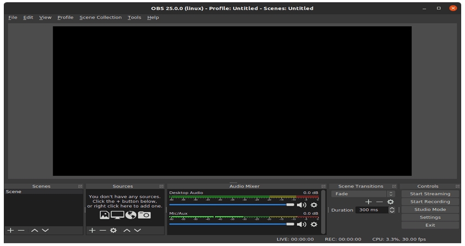This screenshot has height=246, width=465.
Task: Open the Edit menu
Action: pos(28,17)
